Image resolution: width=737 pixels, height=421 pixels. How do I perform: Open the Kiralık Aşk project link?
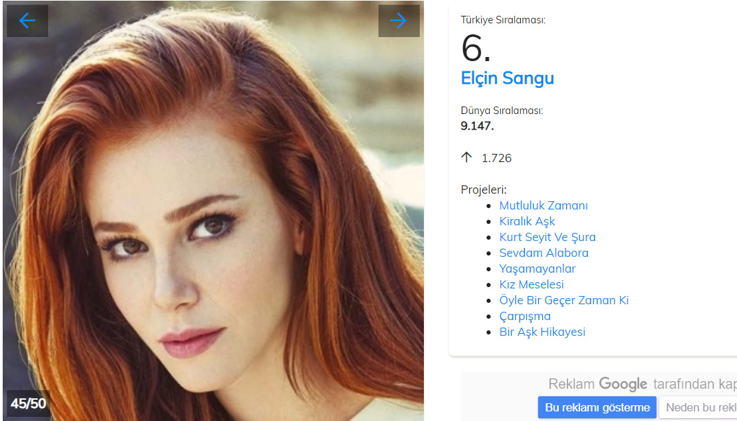(x=527, y=221)
